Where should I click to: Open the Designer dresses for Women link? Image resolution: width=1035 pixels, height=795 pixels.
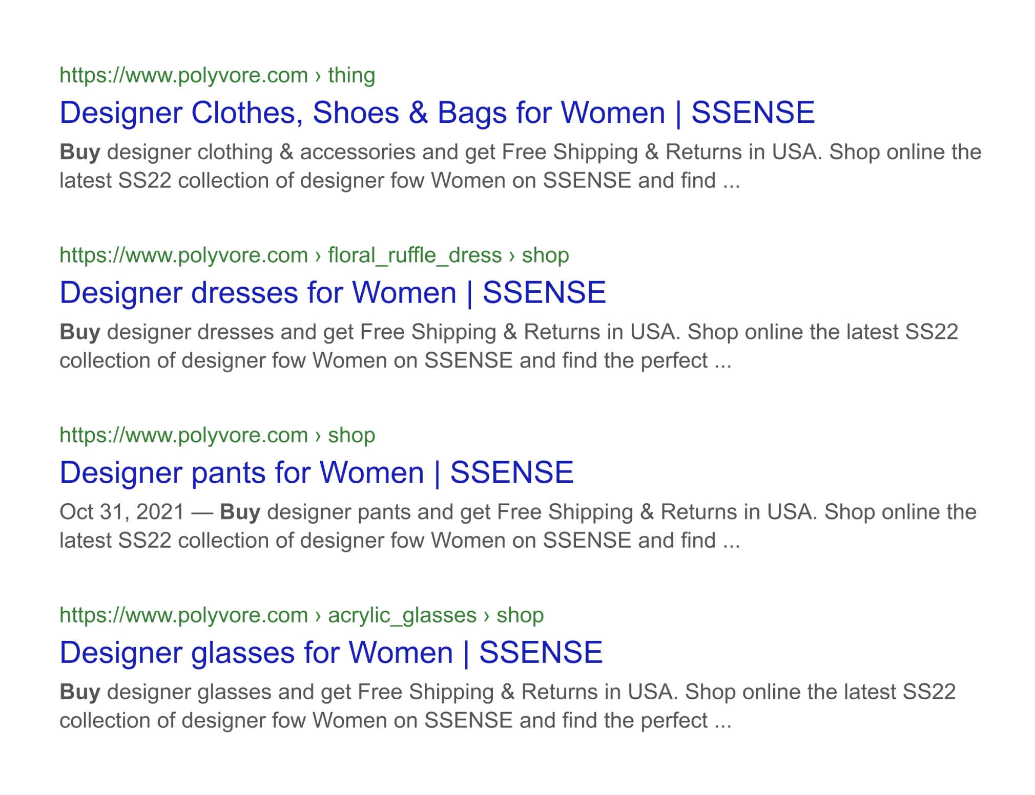[x=333, y=292]
